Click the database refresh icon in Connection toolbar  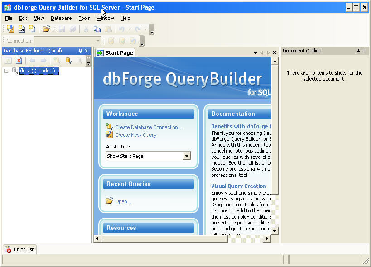pos(133,41)
